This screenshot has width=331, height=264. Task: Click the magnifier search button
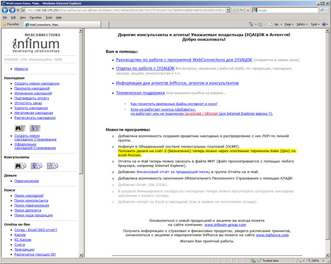tap(322, 10)
